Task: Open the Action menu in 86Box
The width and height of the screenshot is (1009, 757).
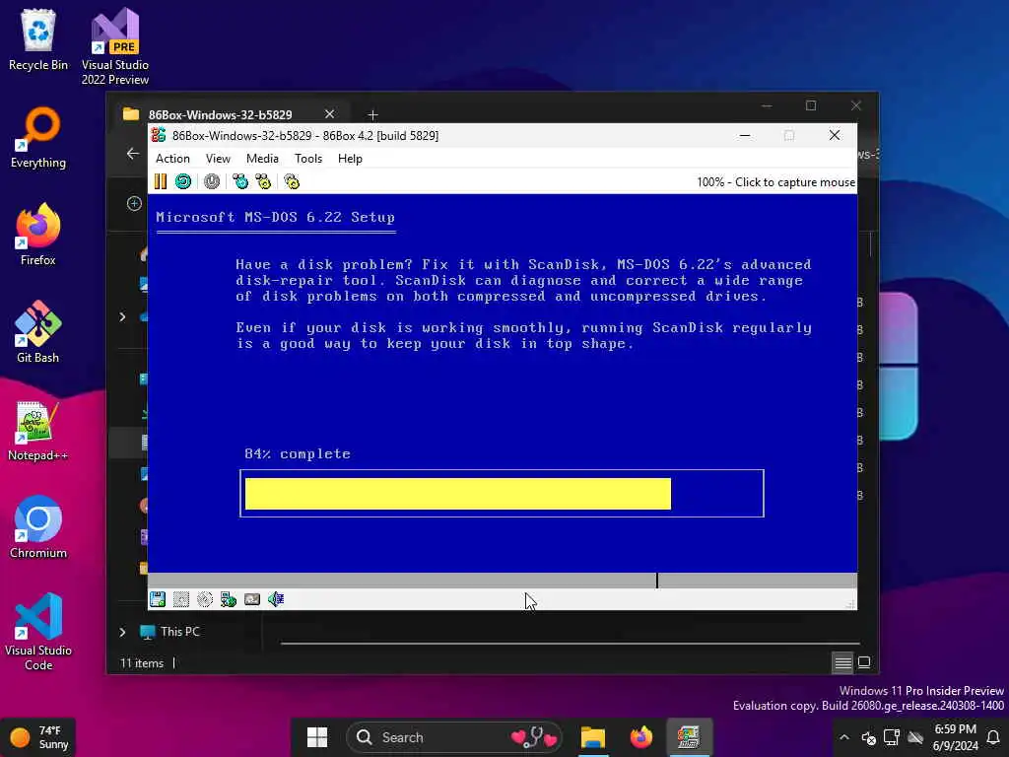Action: tap(172, 159)
